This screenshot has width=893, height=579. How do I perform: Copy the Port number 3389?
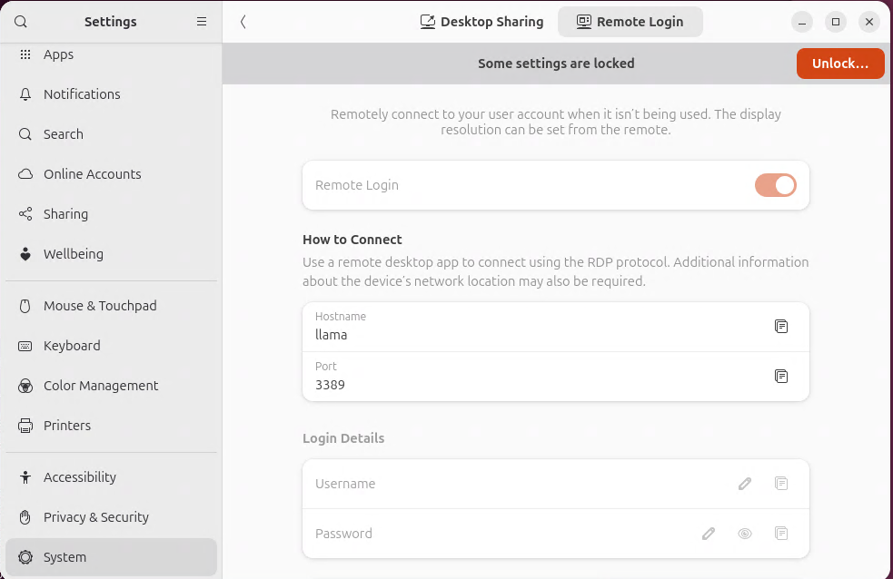(780, 377)
